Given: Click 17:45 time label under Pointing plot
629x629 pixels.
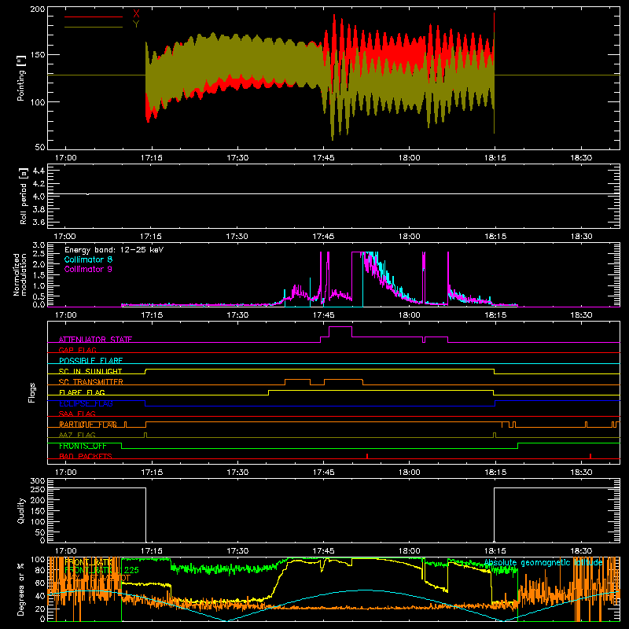Looking at the screenshot, I should pos(323,158).
